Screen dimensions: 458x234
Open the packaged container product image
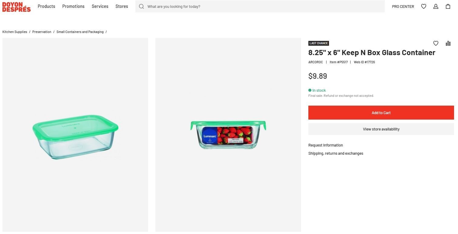tap(228, 135)
